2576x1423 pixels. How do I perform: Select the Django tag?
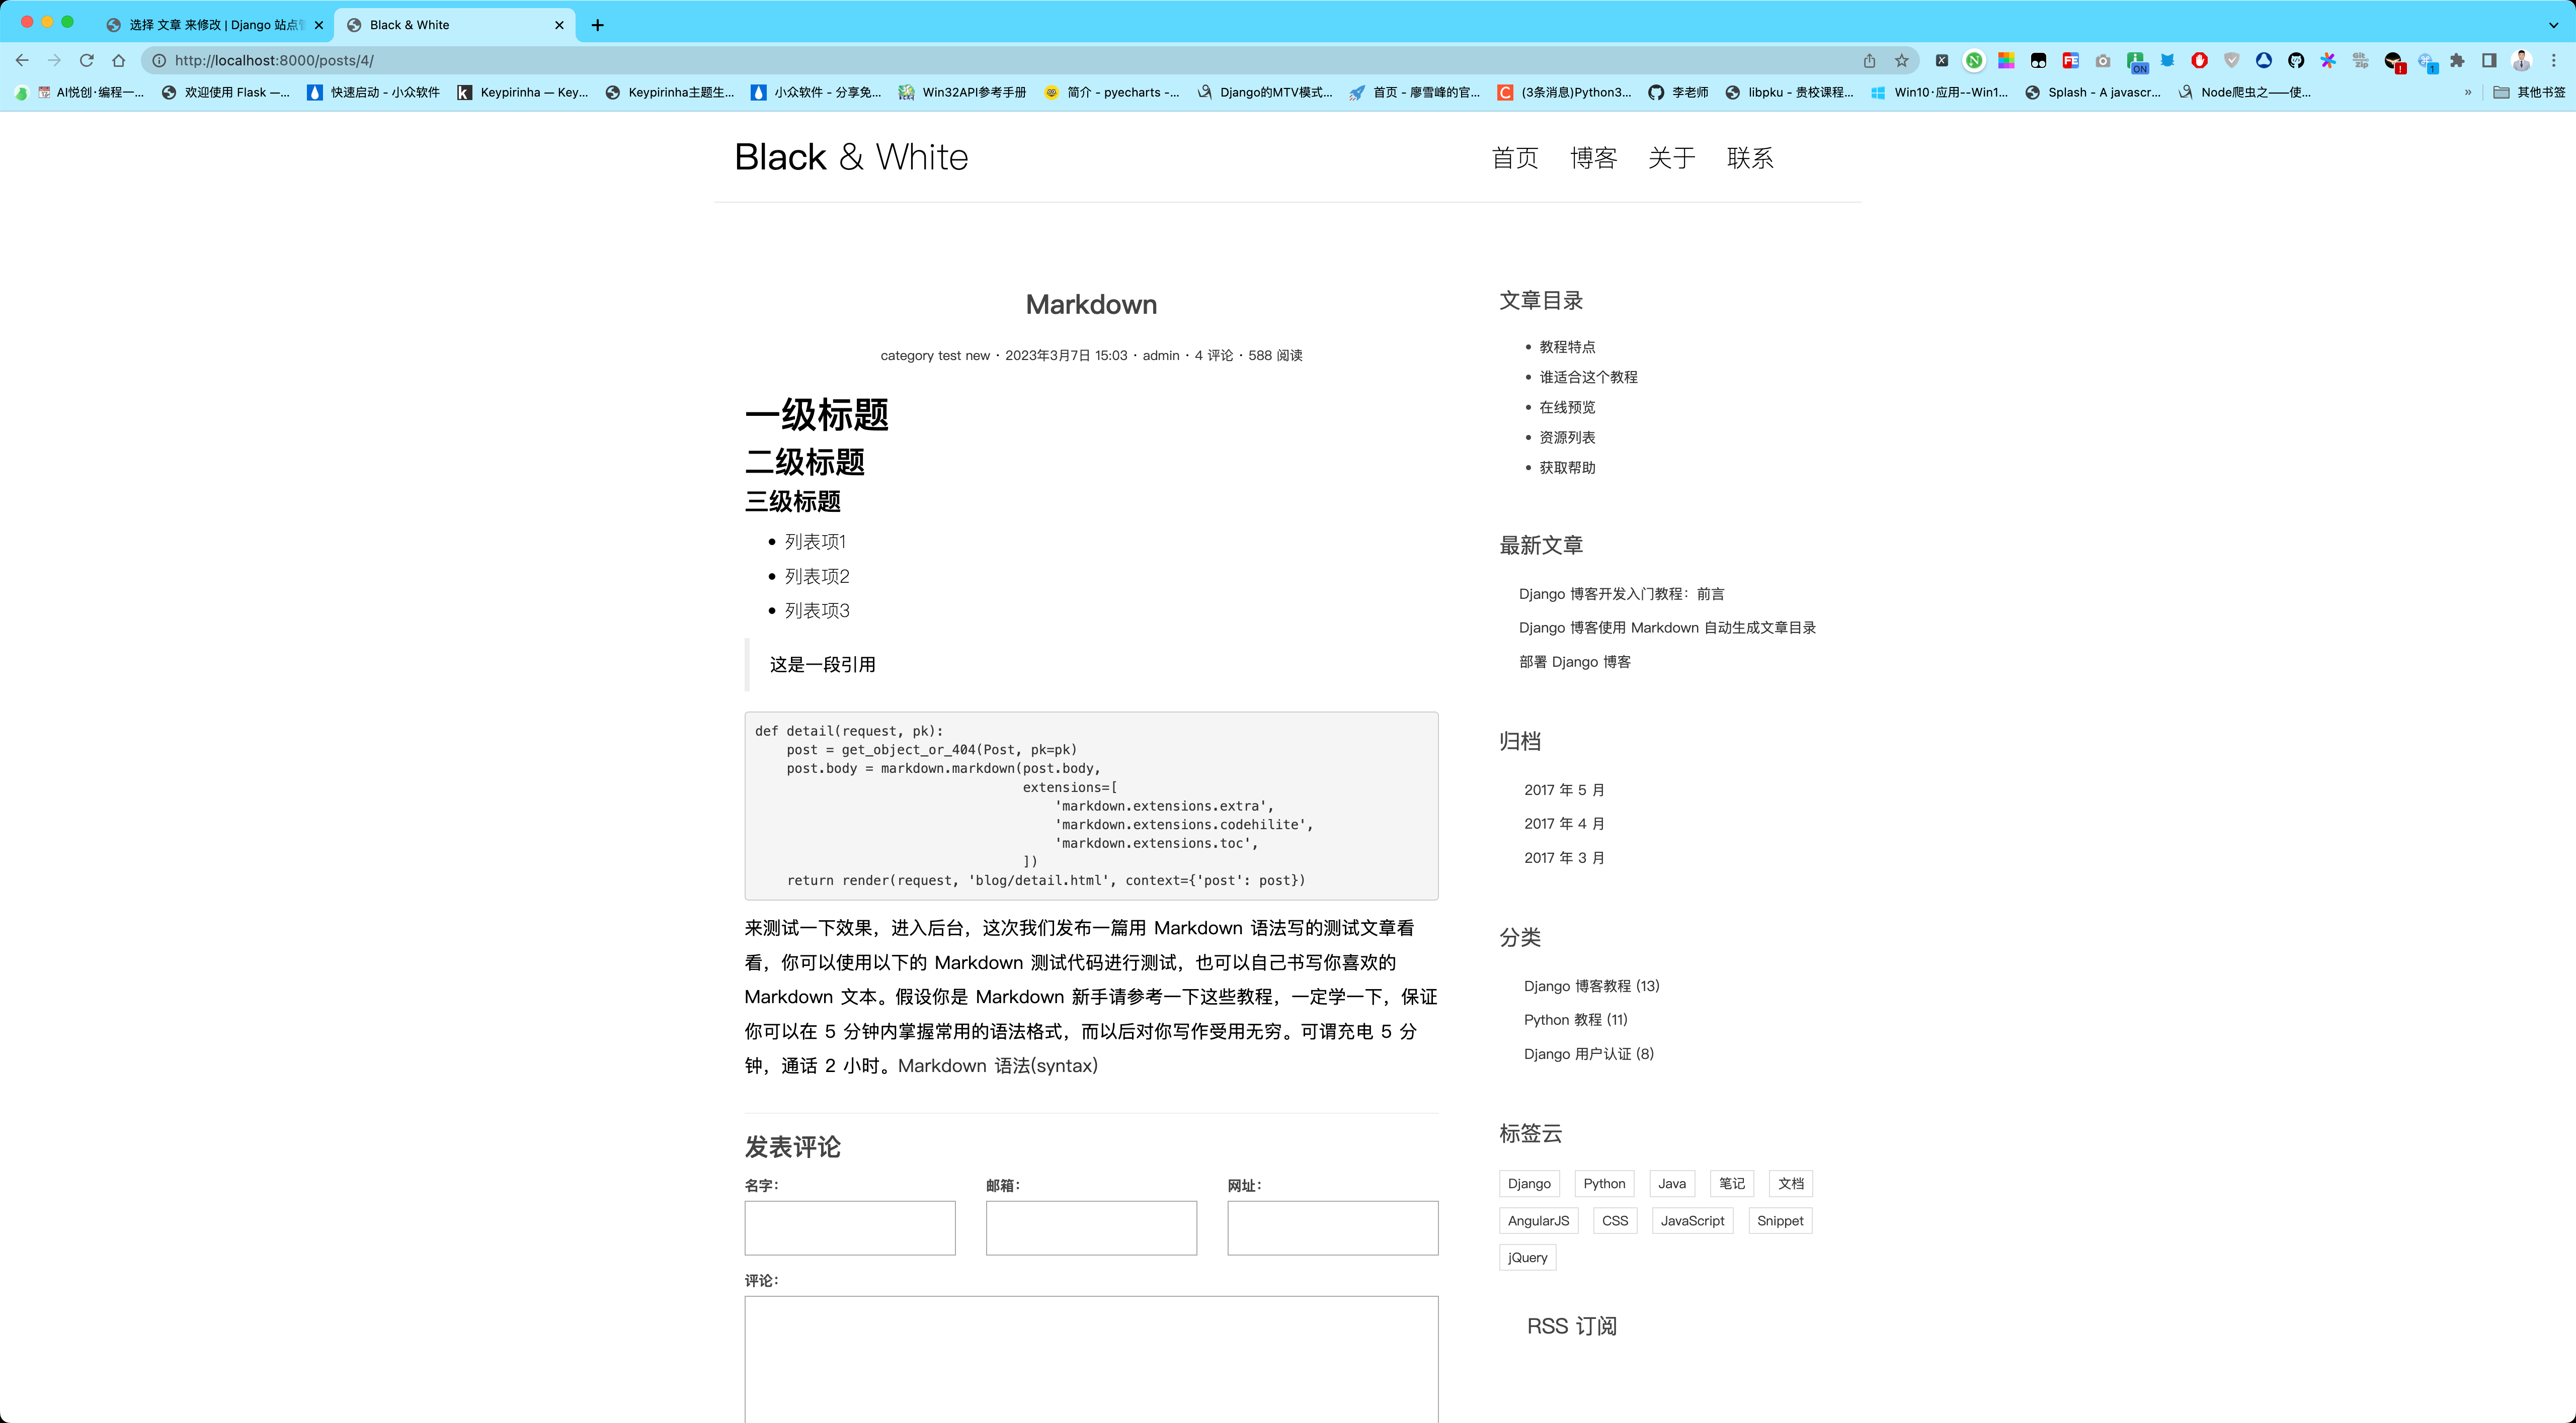[1529, 1183]
